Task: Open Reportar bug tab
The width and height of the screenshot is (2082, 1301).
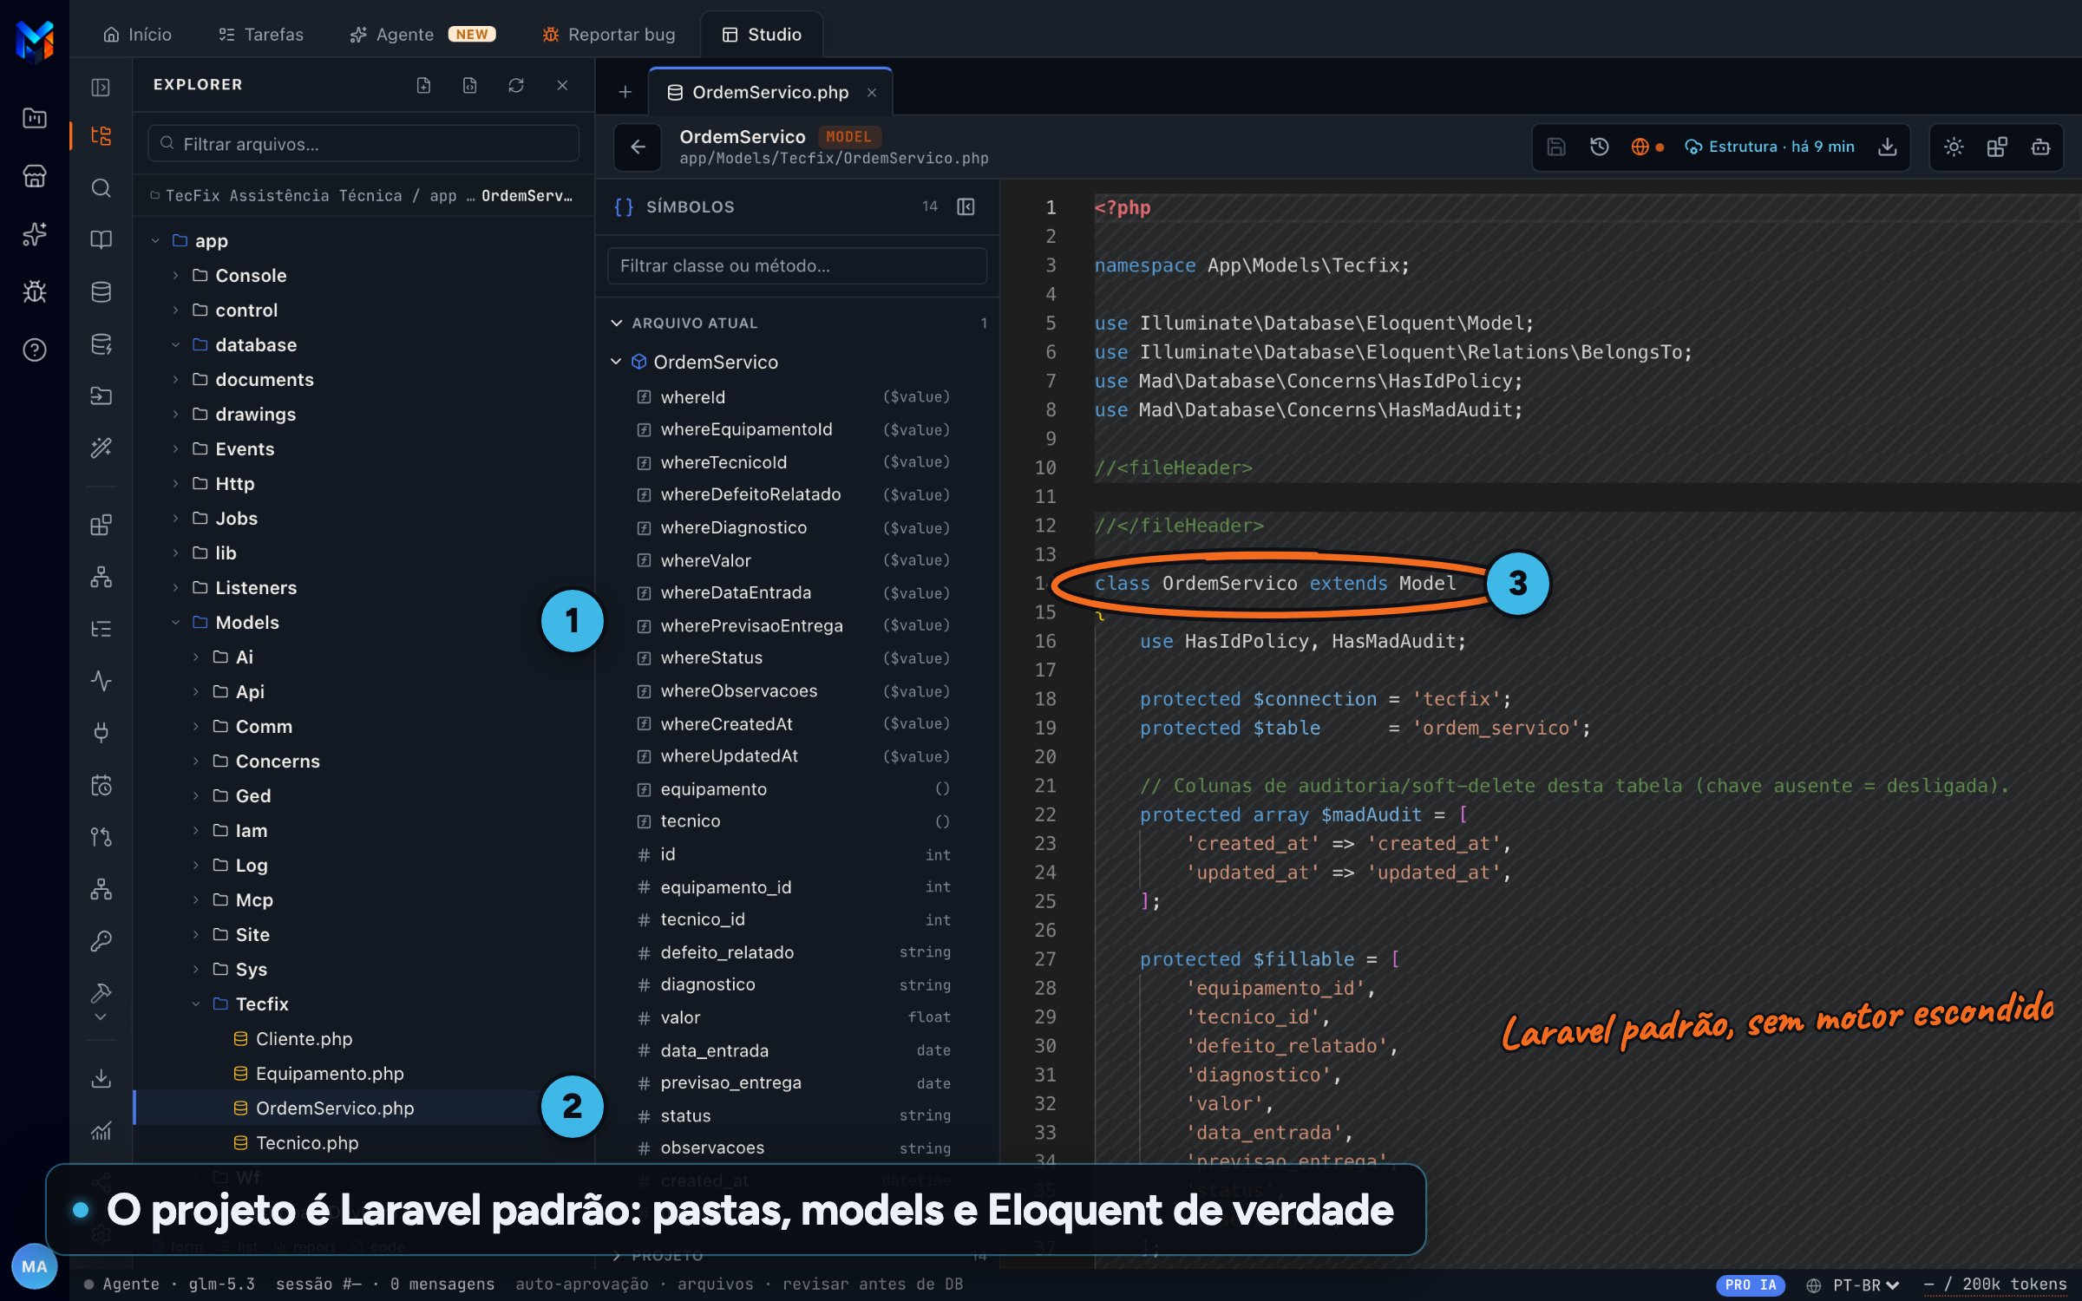Action: (609, 35)
